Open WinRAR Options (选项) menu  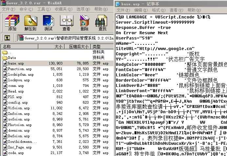click(x=83, y=9)
